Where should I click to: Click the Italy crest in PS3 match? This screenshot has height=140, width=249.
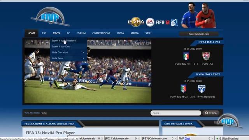point(186,56)
